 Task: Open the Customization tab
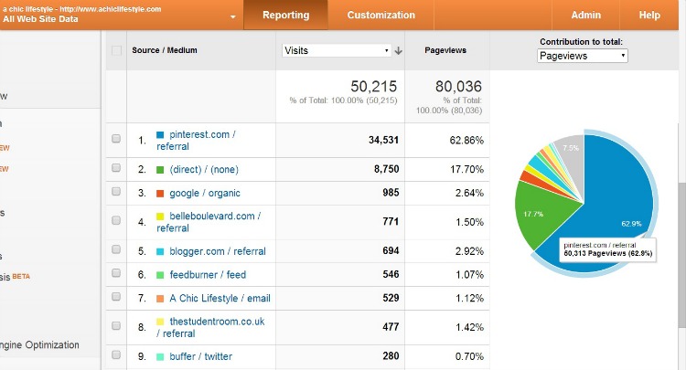(381, 15)
